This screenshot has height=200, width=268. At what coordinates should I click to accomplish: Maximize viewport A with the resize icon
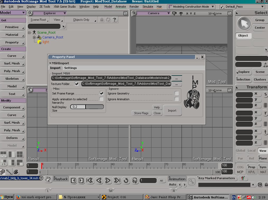point(126,13)
